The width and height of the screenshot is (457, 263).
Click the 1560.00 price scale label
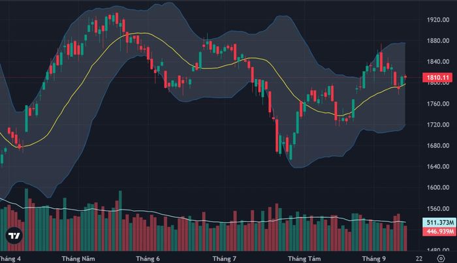tap(438, 209)
